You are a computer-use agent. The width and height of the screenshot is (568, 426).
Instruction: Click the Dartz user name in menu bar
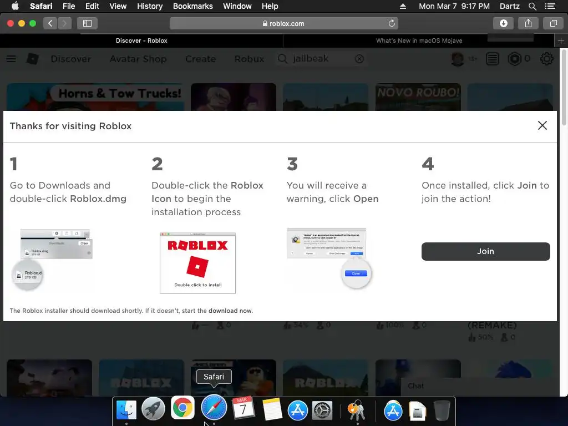coord(509,6)
